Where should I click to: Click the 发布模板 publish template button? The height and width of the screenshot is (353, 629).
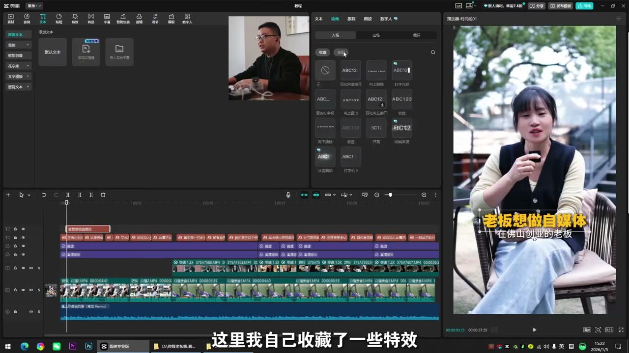(x=561, y=6)
